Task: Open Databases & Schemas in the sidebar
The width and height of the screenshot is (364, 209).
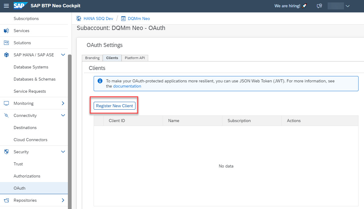Action: click(x=34, y=79)
